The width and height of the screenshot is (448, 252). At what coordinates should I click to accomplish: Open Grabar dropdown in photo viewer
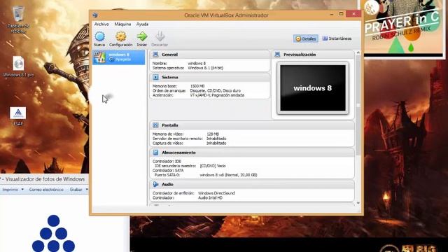78,190
